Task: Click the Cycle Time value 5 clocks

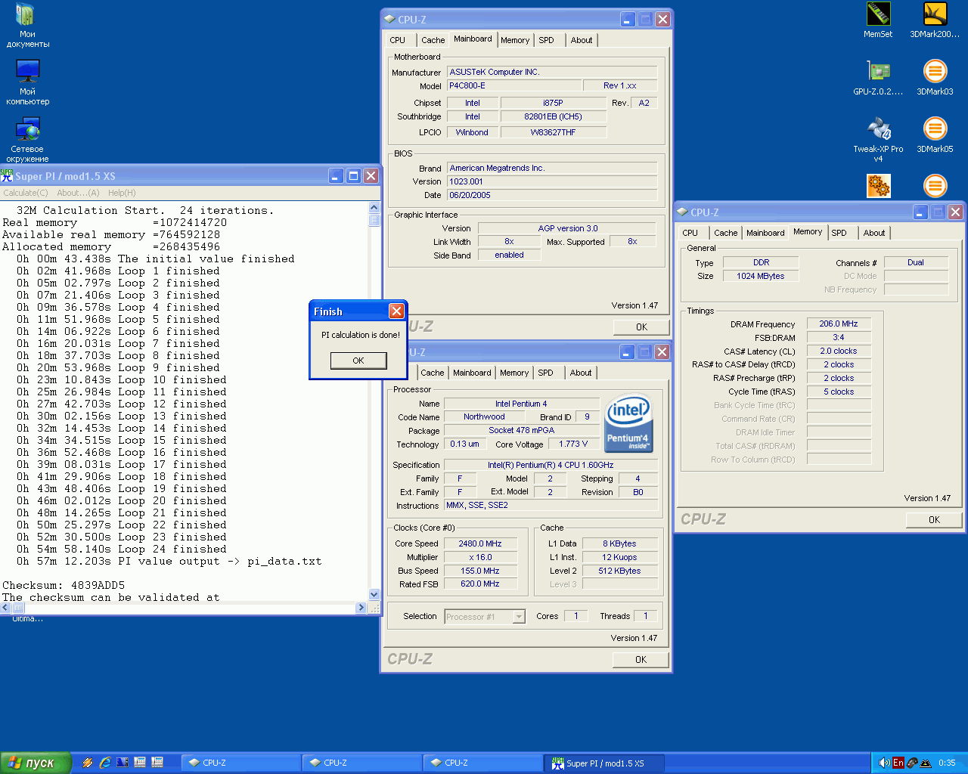Action: coord(838,392)
